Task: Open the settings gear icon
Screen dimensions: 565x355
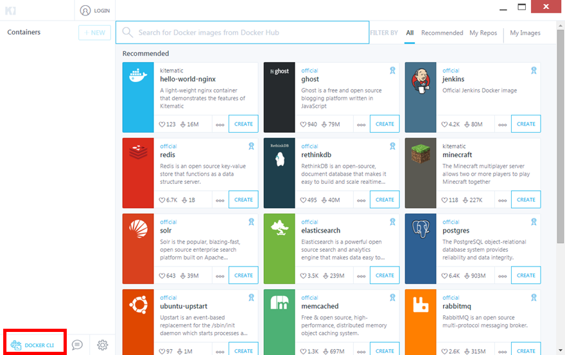Action: point(102,345)
